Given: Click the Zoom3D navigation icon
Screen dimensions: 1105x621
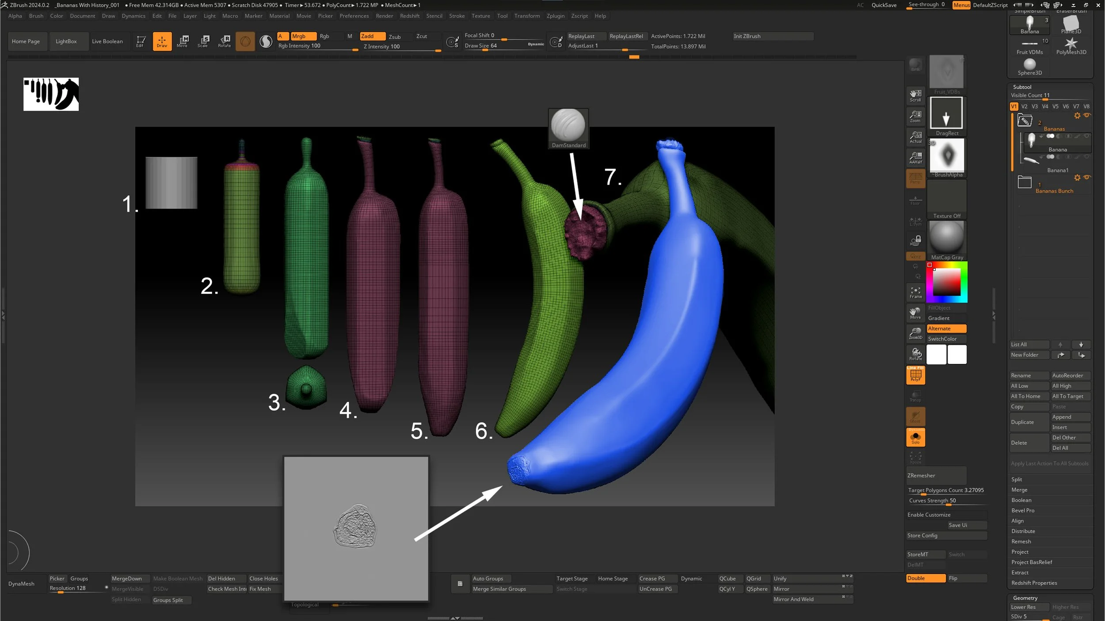Looking at the screenshot, I should coord(915,333).
